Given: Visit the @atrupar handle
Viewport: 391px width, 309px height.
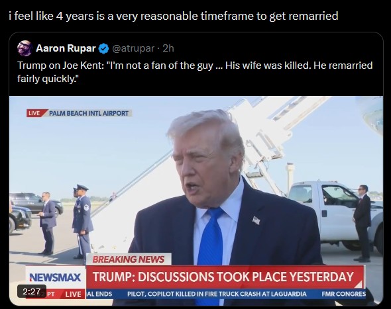Looking at the screenshot, I should pyautogui.click(x=133, y=48).
